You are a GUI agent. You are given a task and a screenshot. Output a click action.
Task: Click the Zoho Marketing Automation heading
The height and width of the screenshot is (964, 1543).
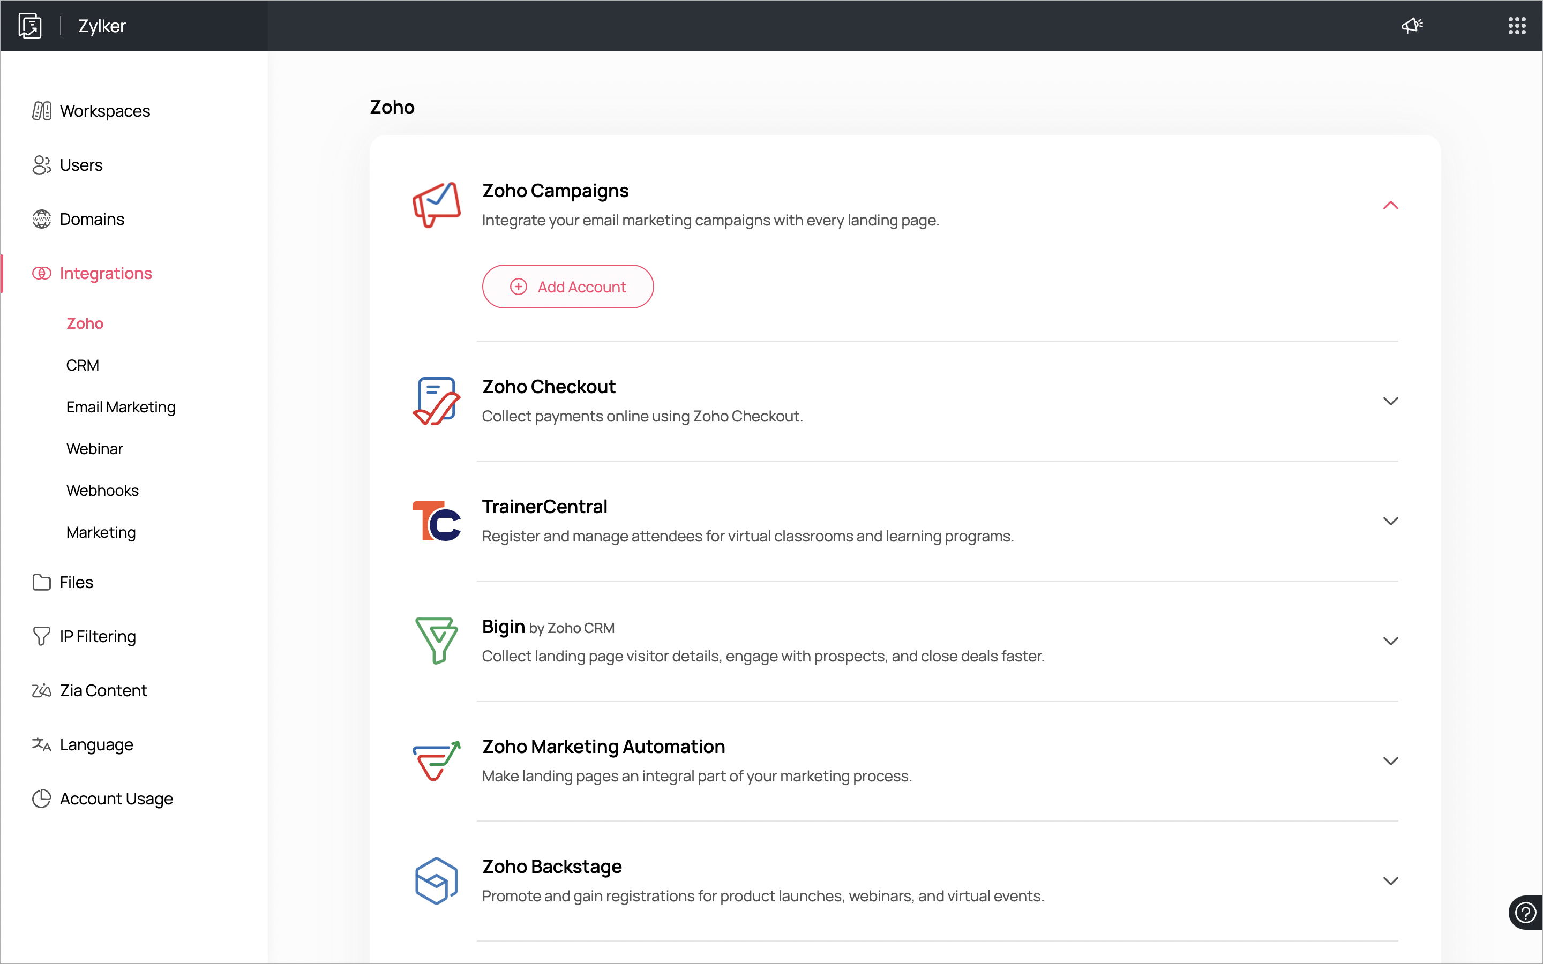tap(603, 747)
